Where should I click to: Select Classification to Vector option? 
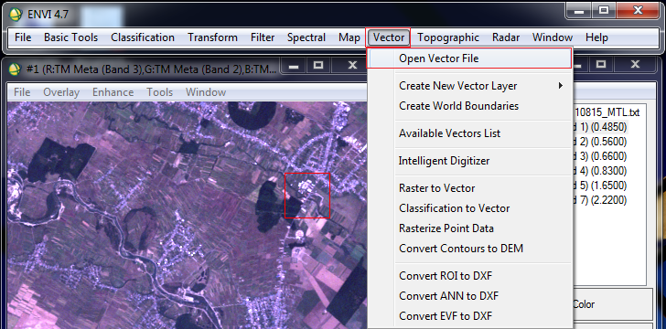tap(454, 208)
